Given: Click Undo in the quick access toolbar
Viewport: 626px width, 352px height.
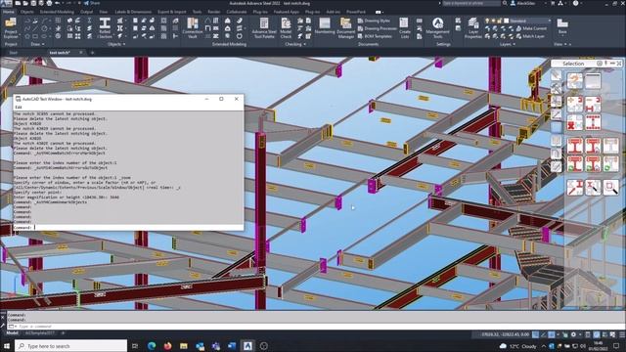Looking at the screenshot, I should pos(58,3).
